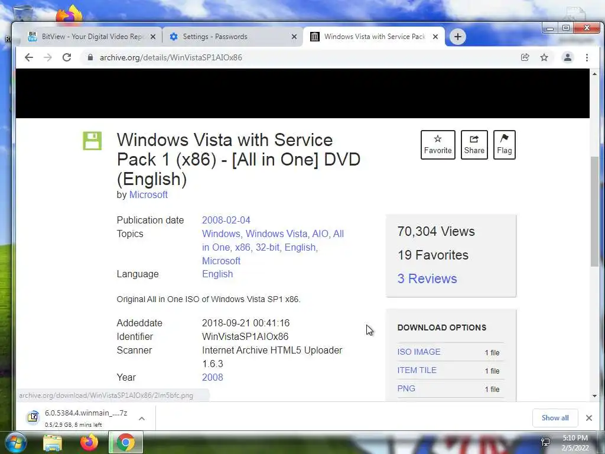Open the Microsoft creator link
This screenshot has width=605, height=454.
point(148,194)
